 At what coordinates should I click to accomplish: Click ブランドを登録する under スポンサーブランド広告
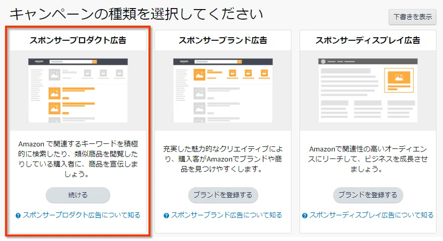223,195
